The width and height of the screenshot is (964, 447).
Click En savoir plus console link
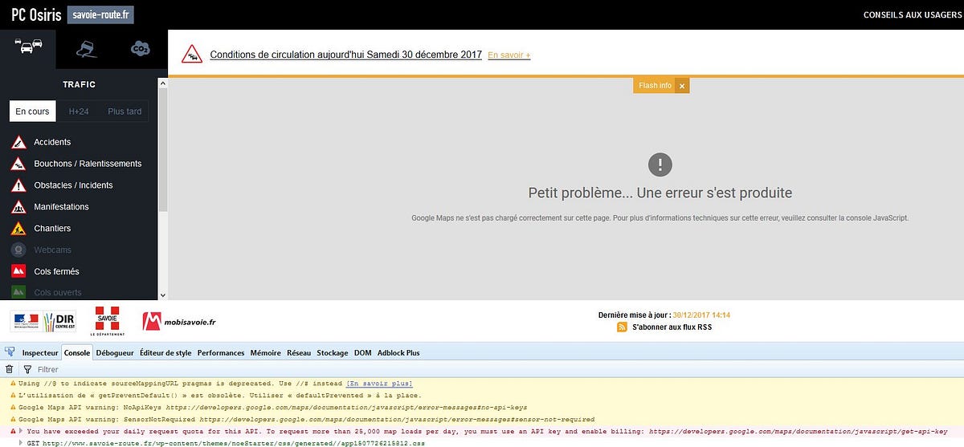380,384
